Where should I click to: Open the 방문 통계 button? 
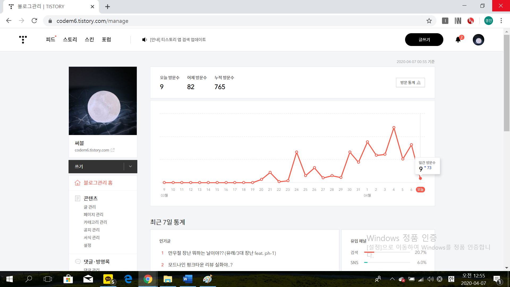point(410,83)
